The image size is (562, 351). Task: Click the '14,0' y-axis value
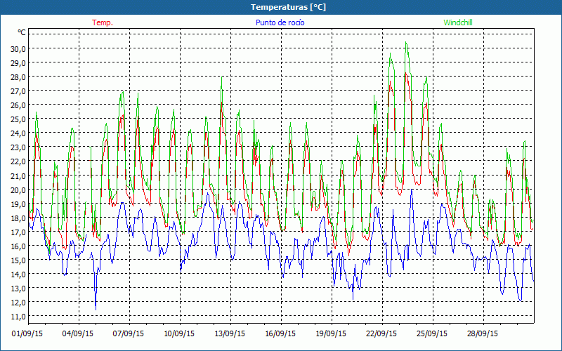pos(18,274)
